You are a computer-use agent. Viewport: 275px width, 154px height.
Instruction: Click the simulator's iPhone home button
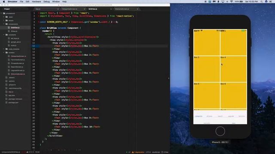tap(220, 131)
